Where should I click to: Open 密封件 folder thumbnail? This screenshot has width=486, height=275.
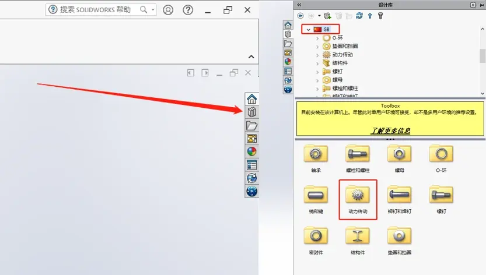tap(316, 236)
